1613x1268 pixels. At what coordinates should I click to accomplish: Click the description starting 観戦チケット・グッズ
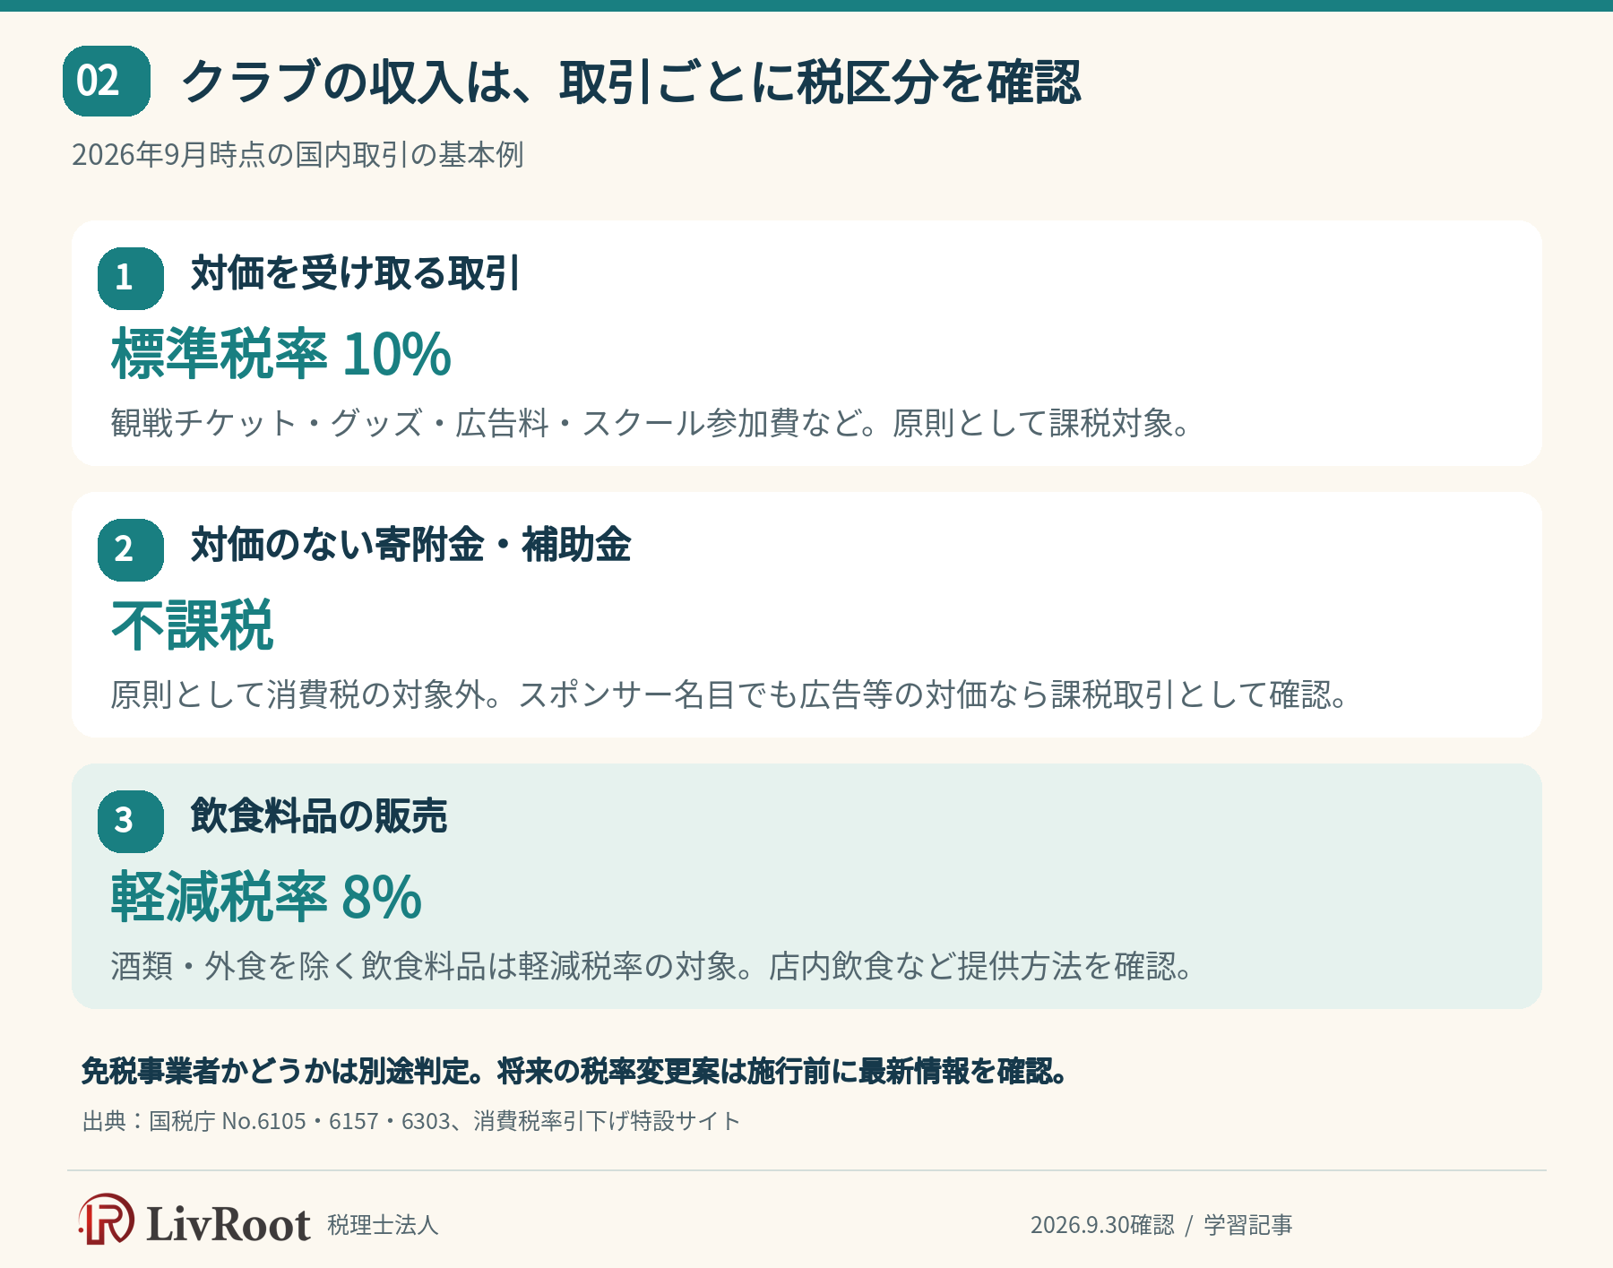(651, 422)
